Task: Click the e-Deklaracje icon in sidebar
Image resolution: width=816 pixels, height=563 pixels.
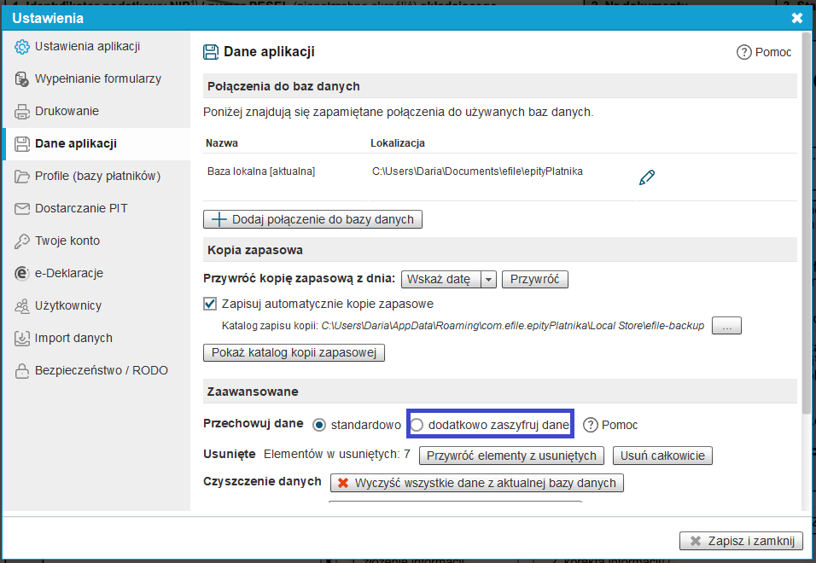Action: click(x=22, y=274)
